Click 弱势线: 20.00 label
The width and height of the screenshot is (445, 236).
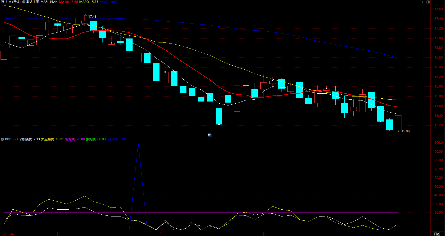(75, 139)
